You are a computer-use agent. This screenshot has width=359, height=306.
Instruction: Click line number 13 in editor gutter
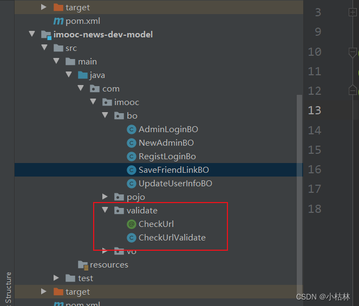pyautogui.click(x=315, y=110)
